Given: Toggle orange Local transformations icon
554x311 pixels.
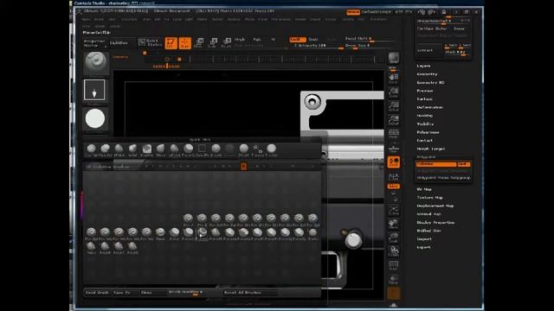Looking at the screenshot, I should tap(394, 162).
